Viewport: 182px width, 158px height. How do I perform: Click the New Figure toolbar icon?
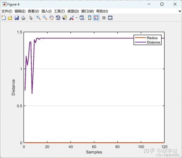click(x=4, y=18)
